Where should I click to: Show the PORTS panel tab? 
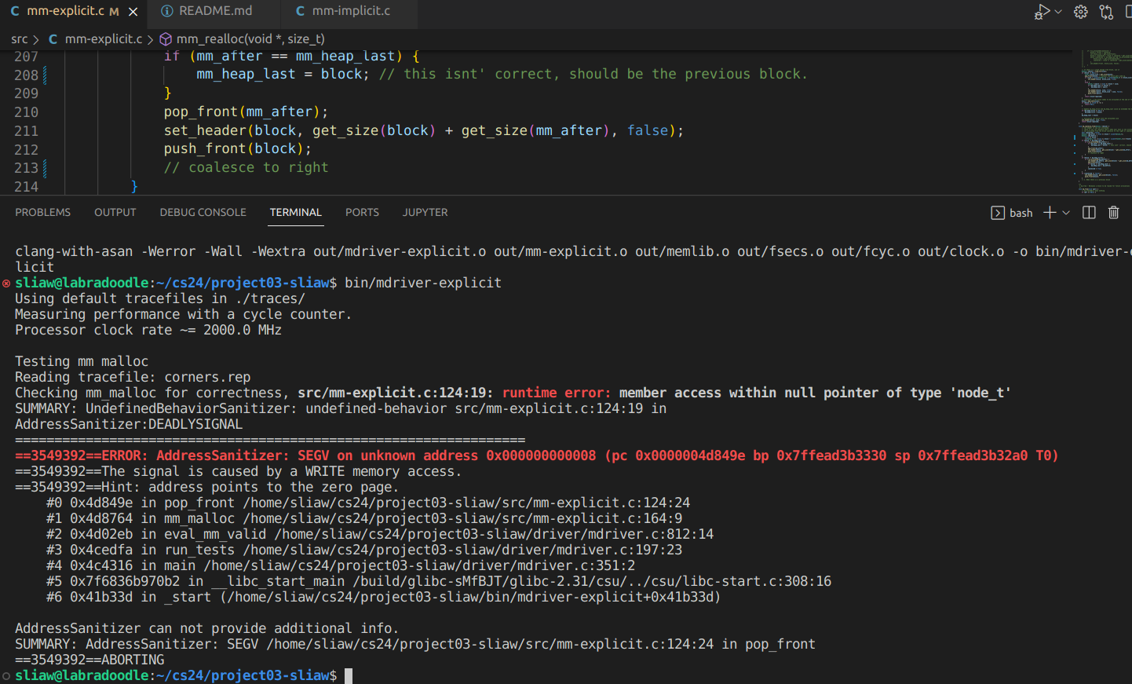tap(362, 213)
